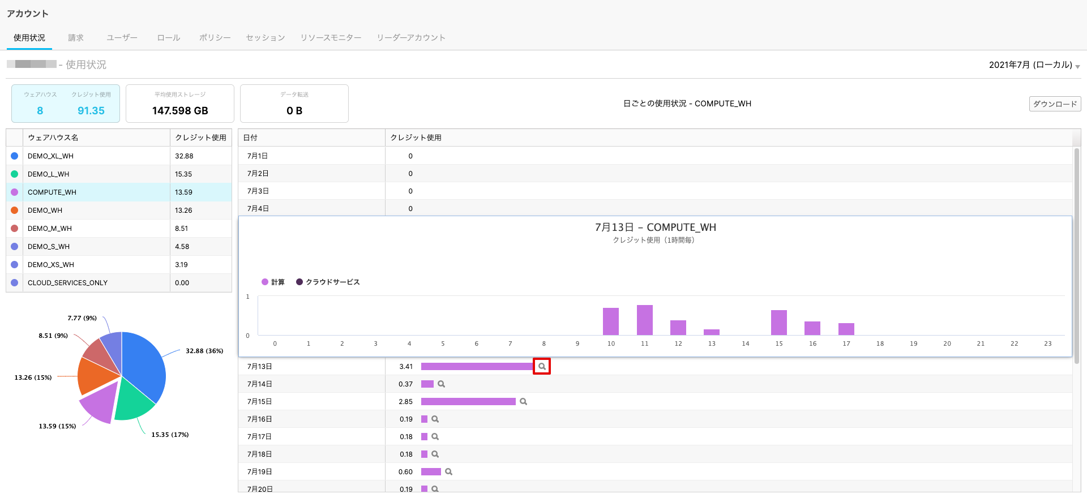The width and height of the screenshot is (1087, 498).
Task: Sort by クレジット使用 warehouse column header
Action: 200,138
